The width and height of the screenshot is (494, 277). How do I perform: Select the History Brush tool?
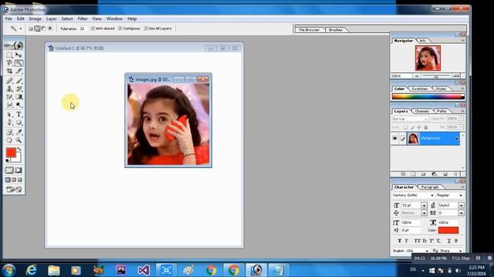(x=19, y=89)
